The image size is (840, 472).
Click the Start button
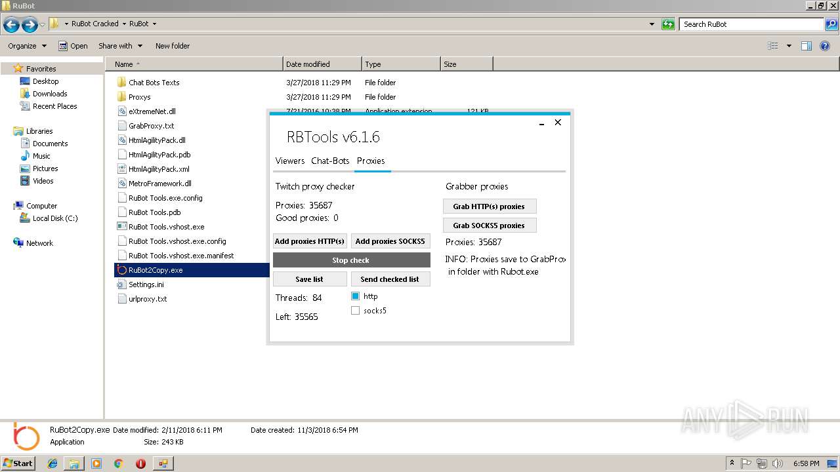18,463
